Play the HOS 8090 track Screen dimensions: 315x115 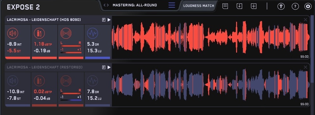[x=109, y=20]
